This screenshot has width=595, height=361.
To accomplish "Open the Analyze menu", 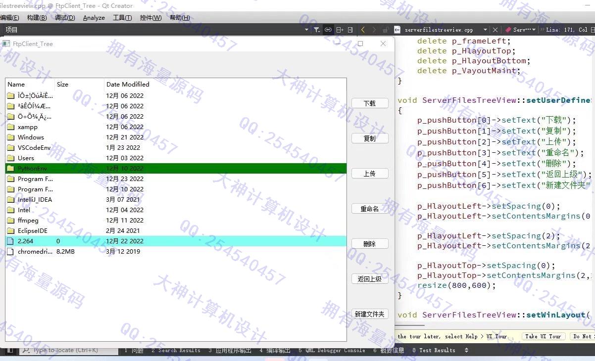I will (x=94, y=17).
